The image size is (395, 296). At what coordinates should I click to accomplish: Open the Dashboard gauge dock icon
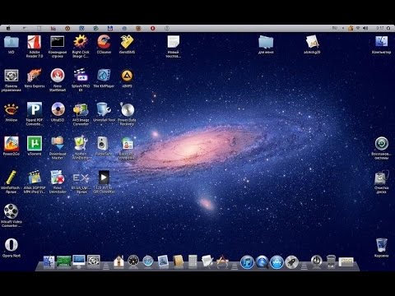click(x=133, y=261)
